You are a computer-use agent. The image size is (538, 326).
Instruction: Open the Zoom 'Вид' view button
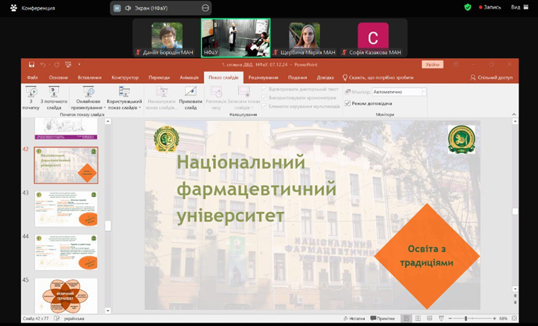point(520,7)
